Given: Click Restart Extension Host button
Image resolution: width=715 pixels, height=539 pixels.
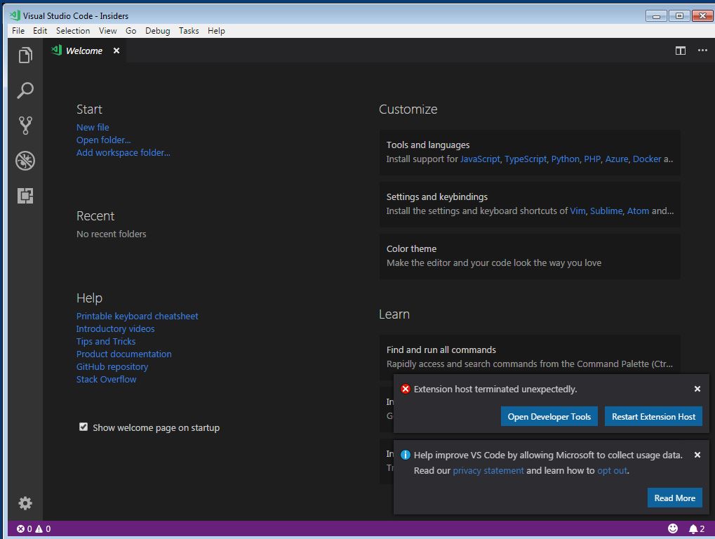Looking at the screenshot, I should (653, 416).
